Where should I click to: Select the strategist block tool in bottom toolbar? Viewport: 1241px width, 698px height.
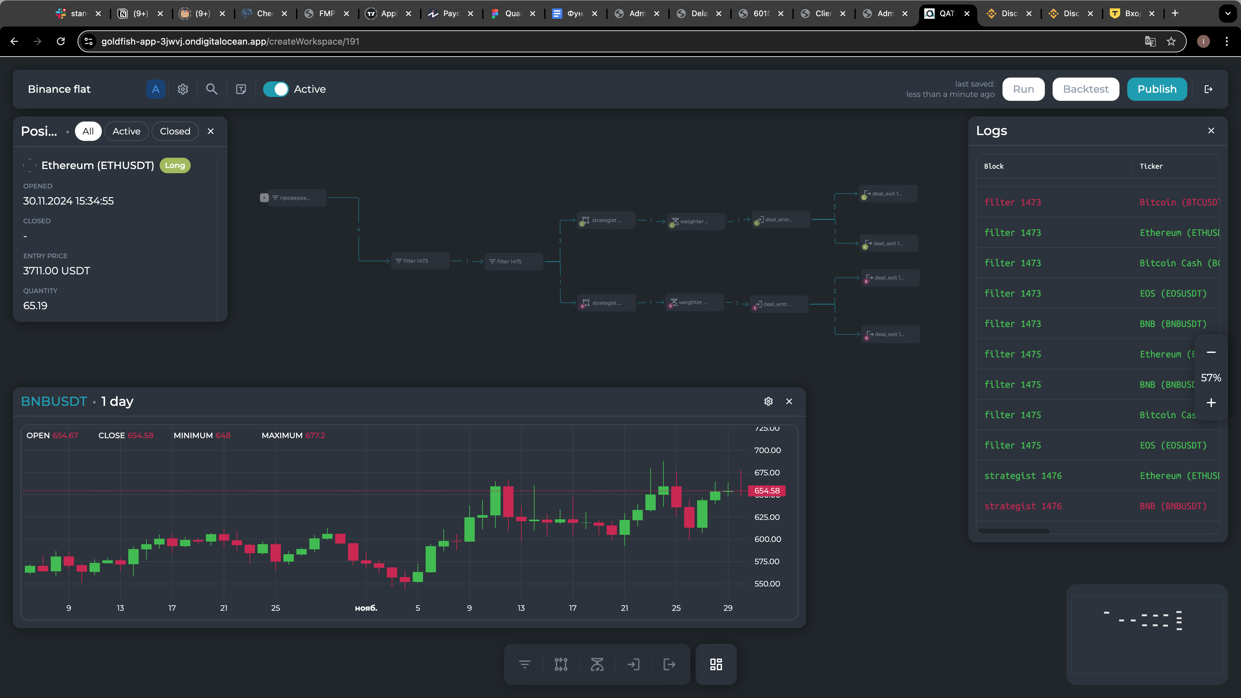pos(561,665)
